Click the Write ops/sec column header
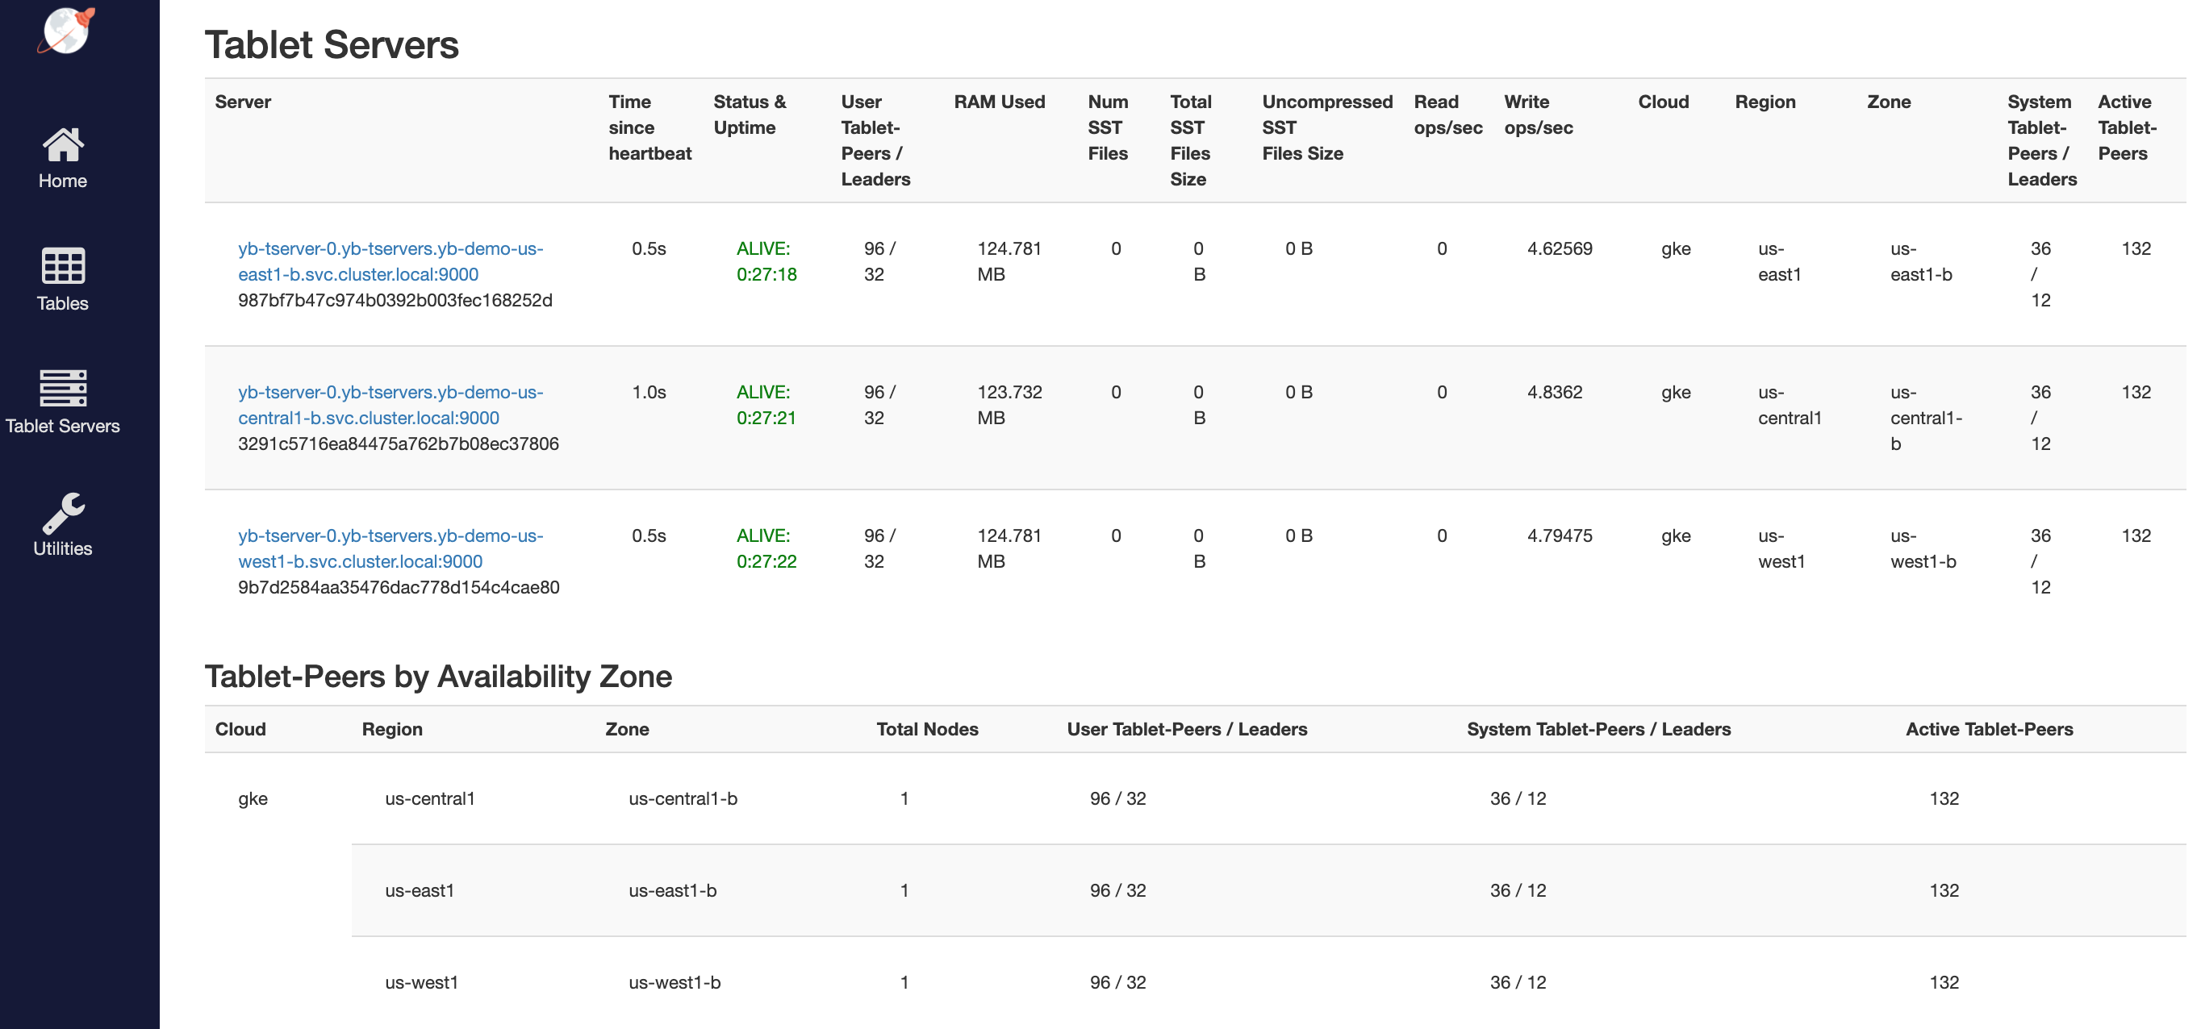The height and width of the screenshot is (1029, 2201). [1537, 115]
